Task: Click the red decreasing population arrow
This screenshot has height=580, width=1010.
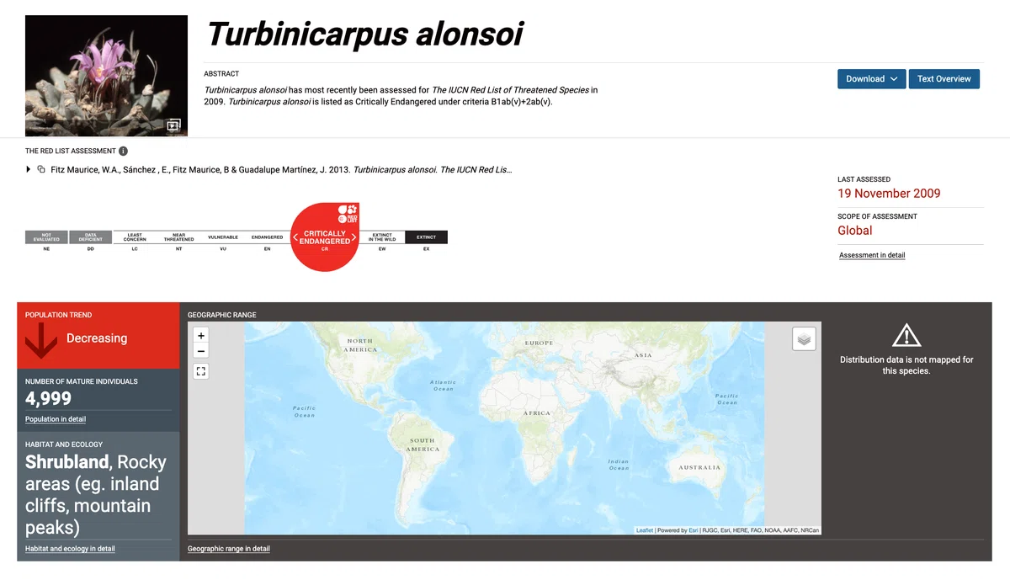Action: (40, 339)
